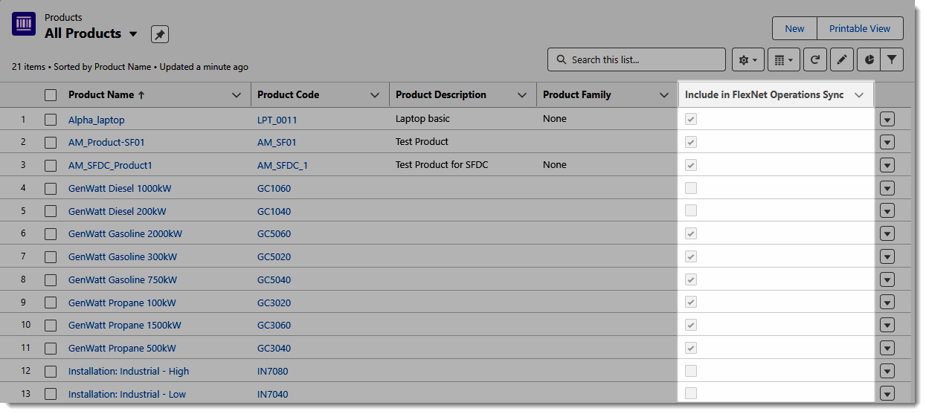926x414 pixels.
Task: Open the Alpha_laptop product link
Action: (96, 120)
